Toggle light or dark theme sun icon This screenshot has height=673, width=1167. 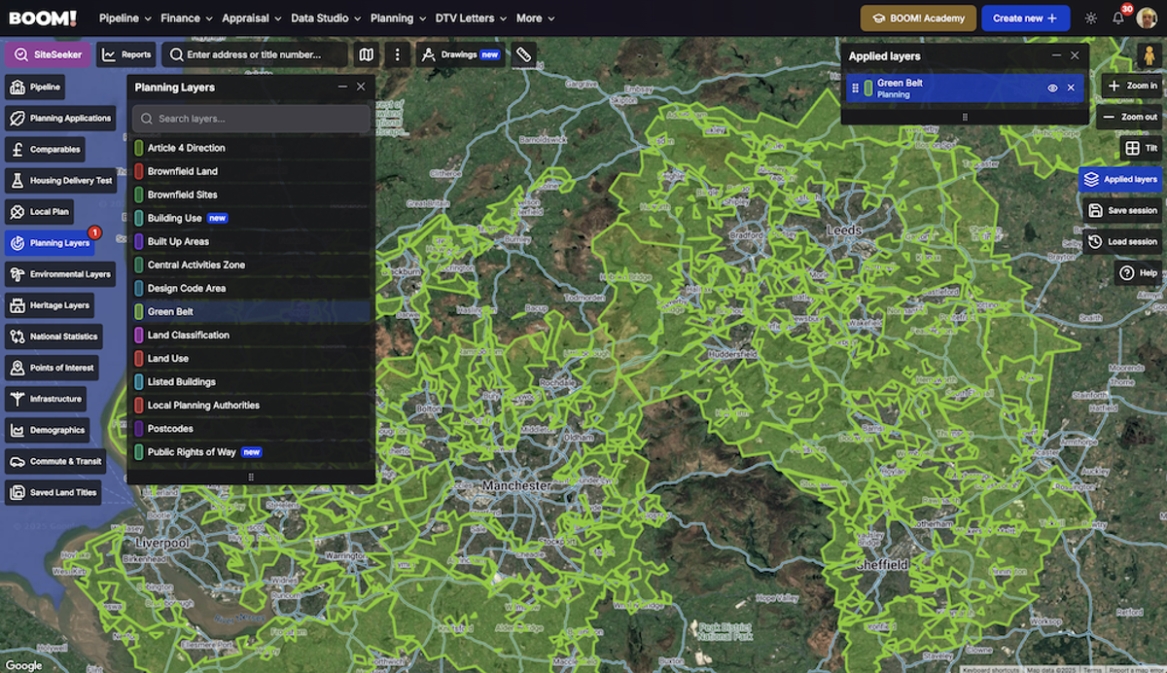point(1091,18)
